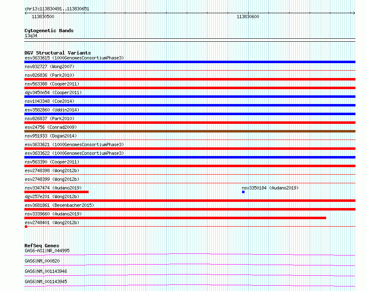Image resolution: width=367 pixels, height=291 pixels.
Task: Select dgv257e201 (Wong2012b) label
Action: (x=52, y=196)
